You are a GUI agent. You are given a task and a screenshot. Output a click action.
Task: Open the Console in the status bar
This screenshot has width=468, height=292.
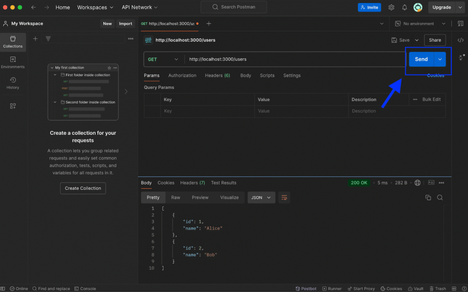[x=85, y=289]
